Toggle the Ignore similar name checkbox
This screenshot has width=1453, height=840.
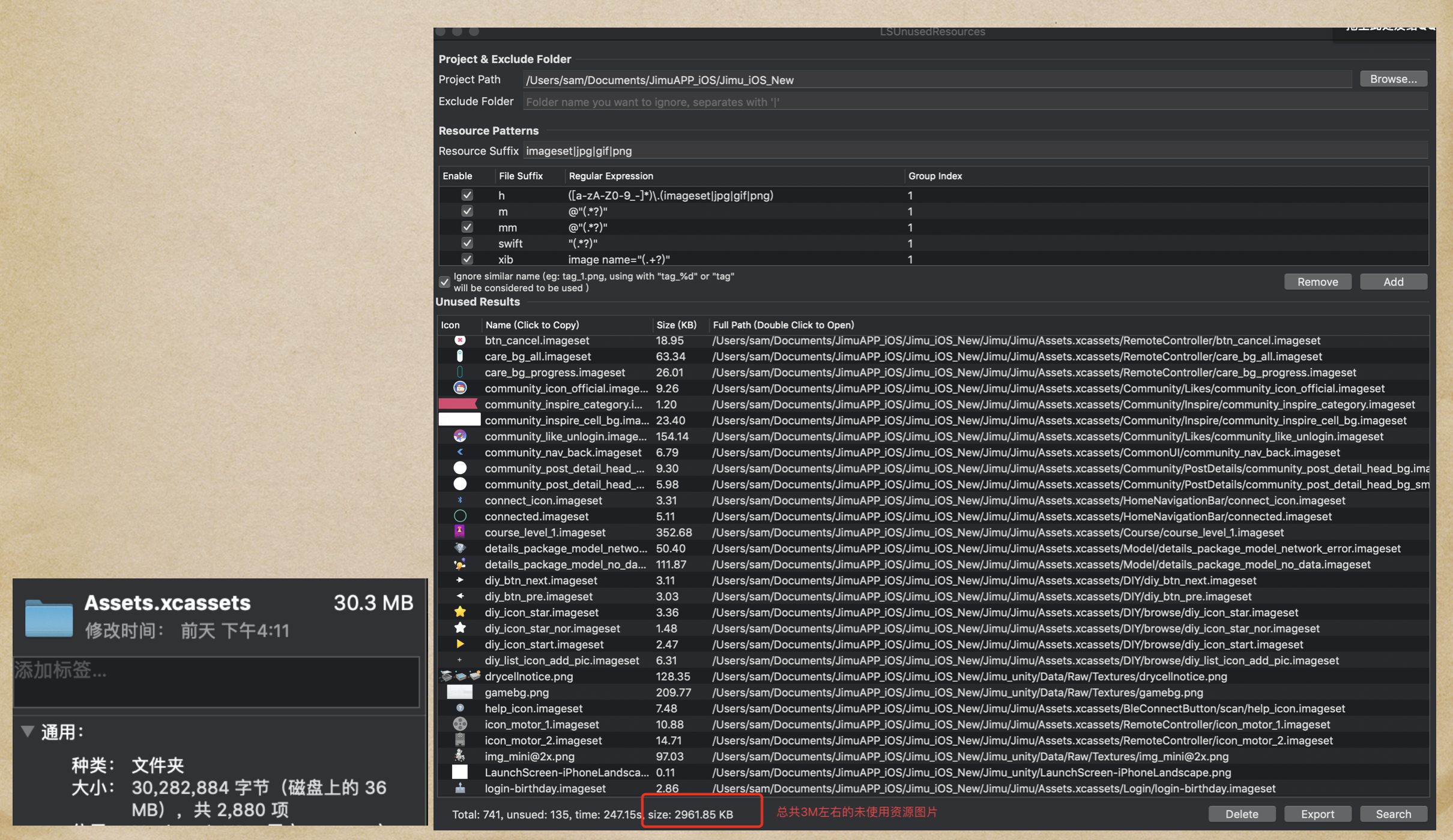[x=444, y=282]
